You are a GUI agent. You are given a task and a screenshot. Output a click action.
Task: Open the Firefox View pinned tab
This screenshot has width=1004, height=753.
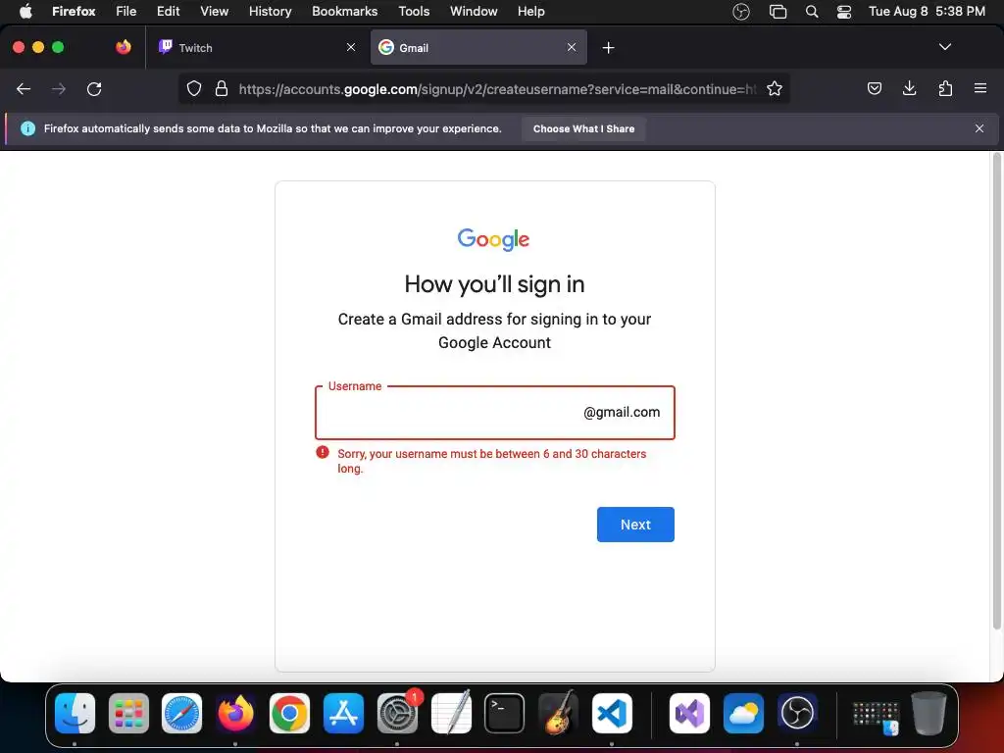pyautogui.click(x=124, y=47)
